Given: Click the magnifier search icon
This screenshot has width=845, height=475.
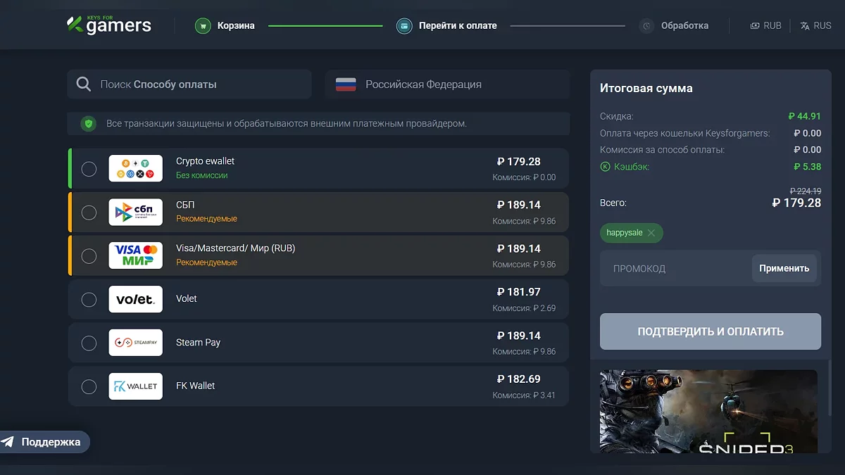Looking at the screenshot, I should pos(84,84).
